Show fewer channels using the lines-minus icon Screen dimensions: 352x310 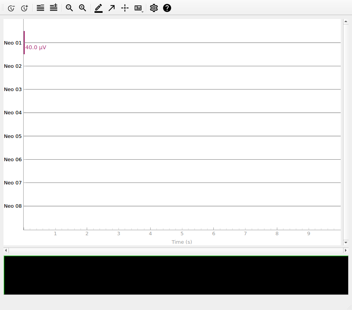(40, 8)
